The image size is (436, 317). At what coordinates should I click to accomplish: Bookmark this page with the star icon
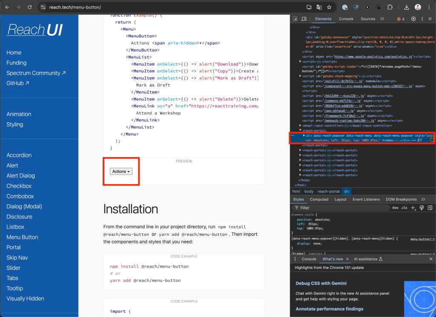329,7
